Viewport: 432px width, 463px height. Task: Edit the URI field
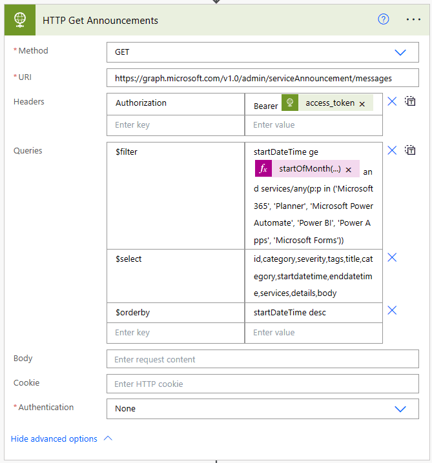[x=263, y=78]
